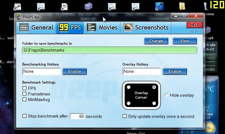The width and height of the screenshot is (225, 134).
Task: Click the purple cube desktop icon
Action: (x=88, y=7)
